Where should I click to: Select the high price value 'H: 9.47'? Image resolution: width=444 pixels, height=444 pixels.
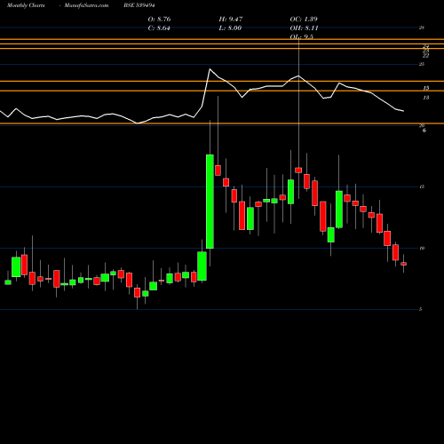(x=231, y=20)
